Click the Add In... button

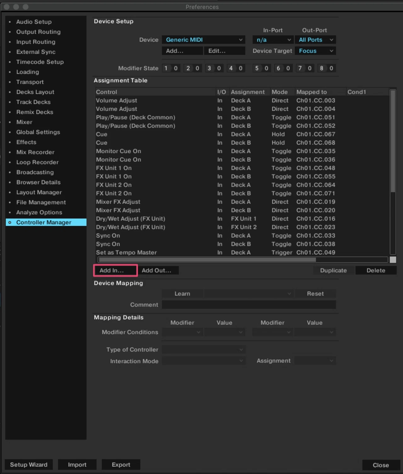(x=115, y=270)
